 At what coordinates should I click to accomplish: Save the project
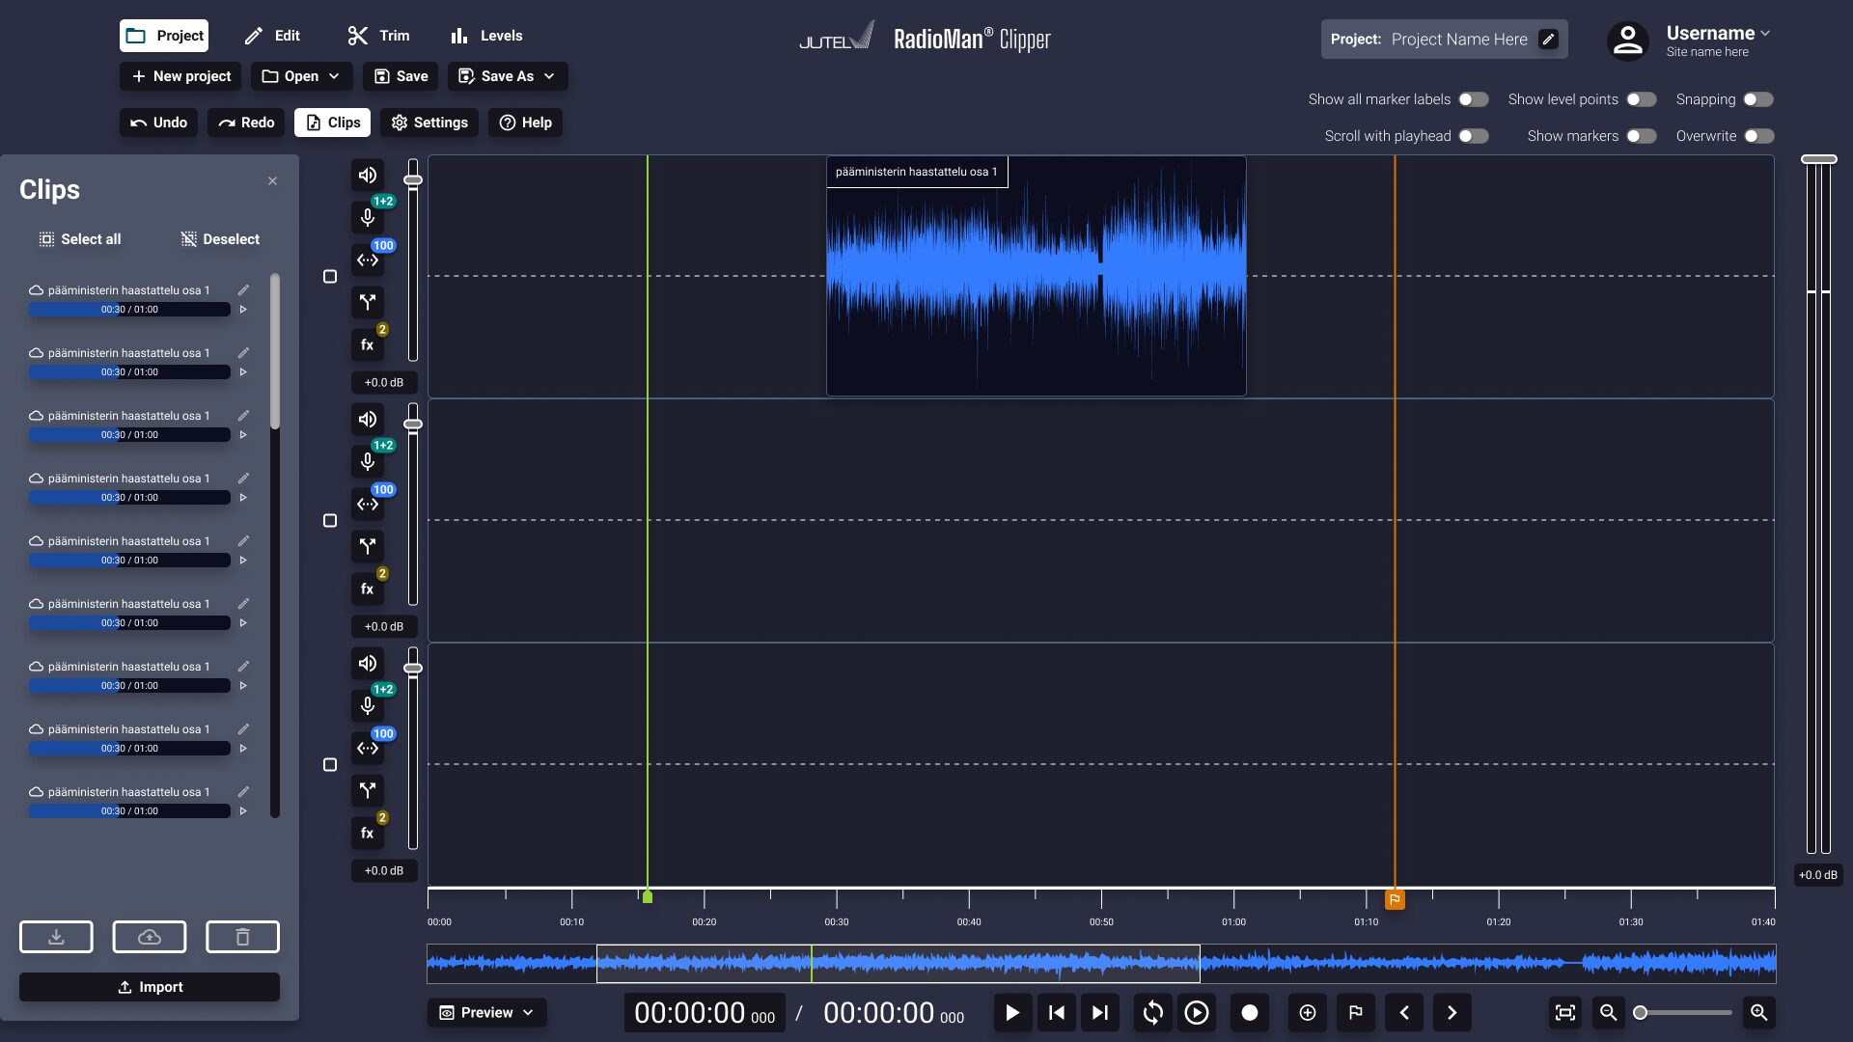[x=401, y=76]
